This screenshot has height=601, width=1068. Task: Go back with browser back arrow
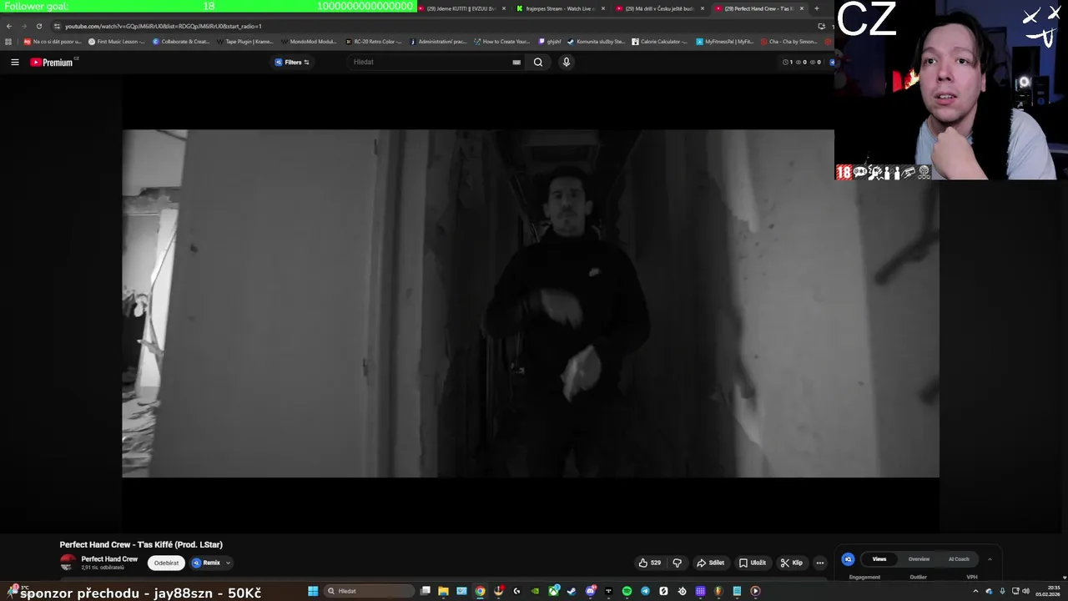pos(9,26)
